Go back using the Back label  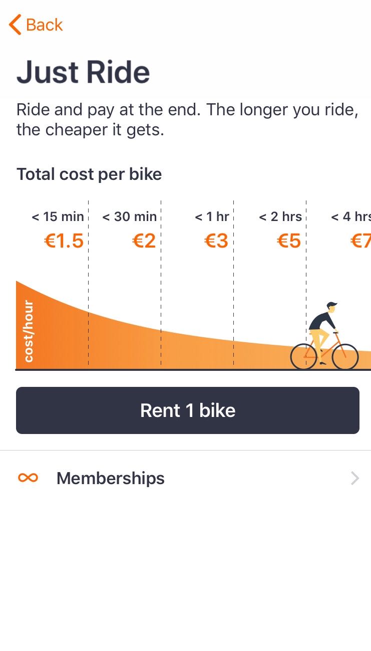[44, 25]
